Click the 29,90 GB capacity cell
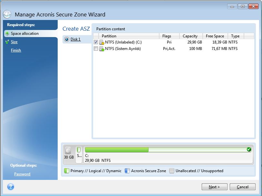 195,42
